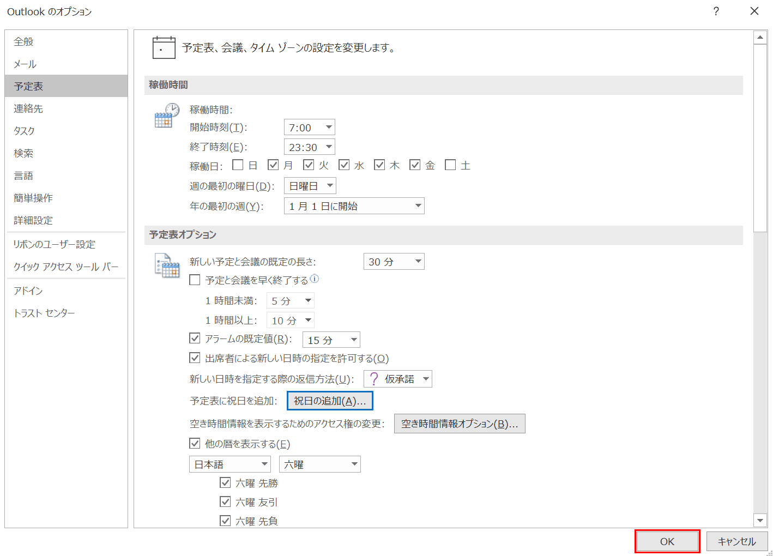Image resolution: width=773 pixels, height=556 pixels.
Task: Enable 予定と会議を早く終了する checkbox
Action: (x=195, y=280)
